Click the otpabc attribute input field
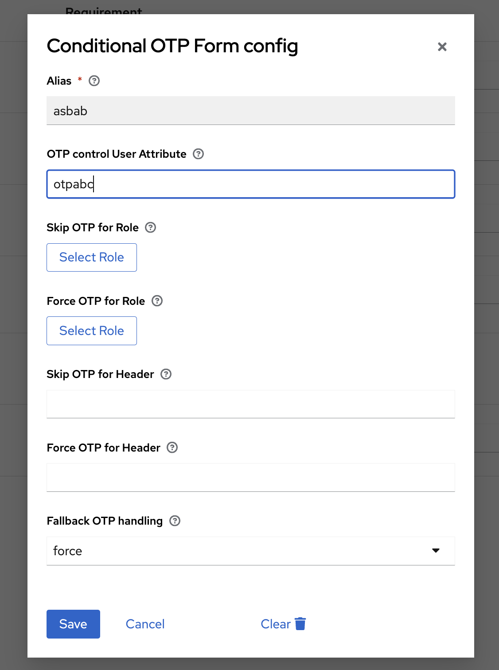Viewport: 499px width, 670px height. coord(250,184)
